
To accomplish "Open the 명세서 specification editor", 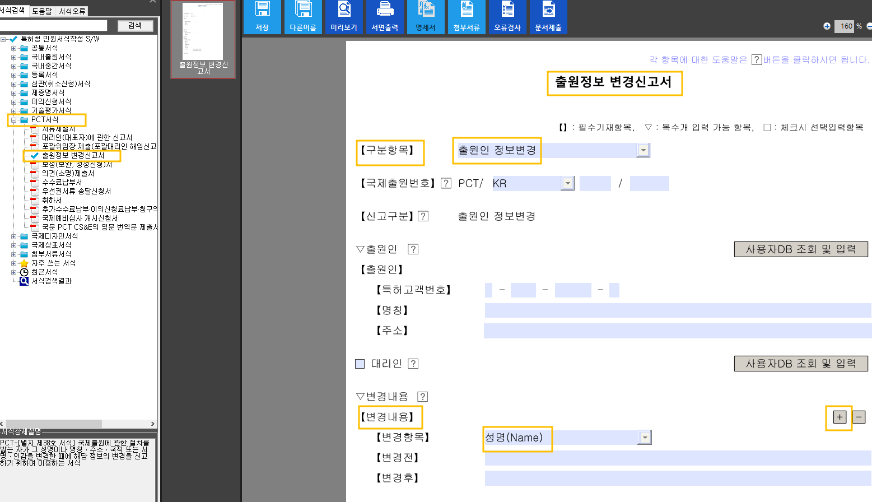I will coord(426,17).
